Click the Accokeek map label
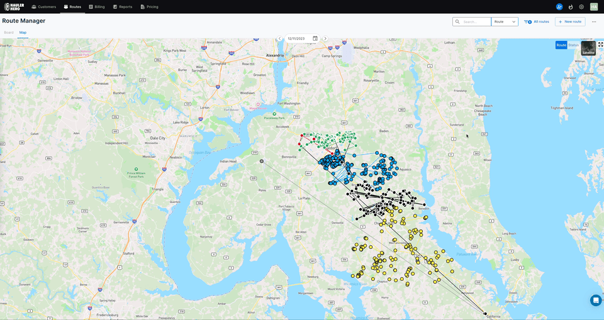This screenshot has height=320, width=604. click(282, 127)
